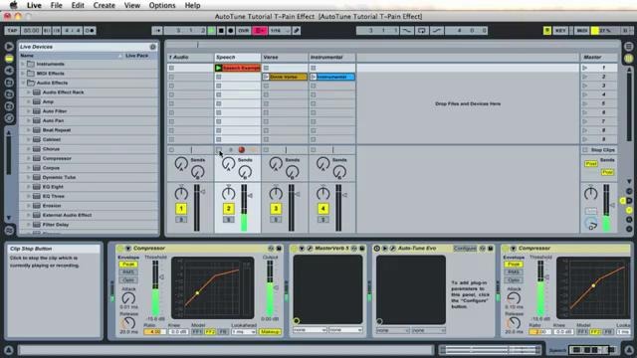Viewport: 637px width, 358px height.
Task: Click the TAP tempo button
Action: (12, 31)
